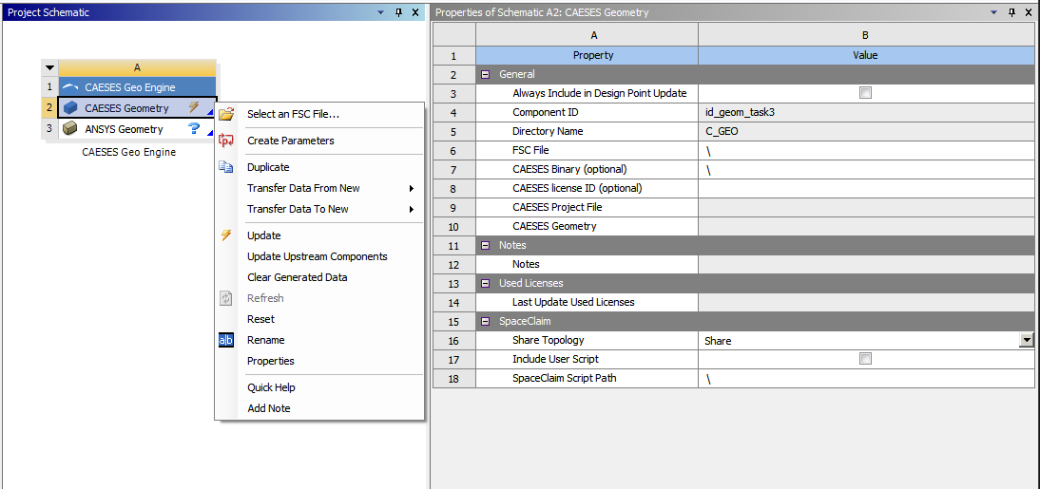Choose Rename from context menu
1040x489 pixels.
click(x=266, y=340)
